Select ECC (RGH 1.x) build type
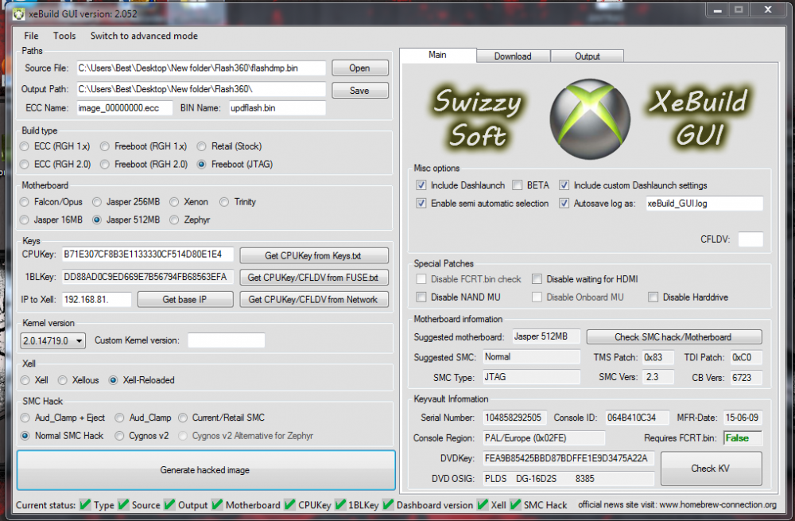The image size is (795, 521). coord(56,146)
